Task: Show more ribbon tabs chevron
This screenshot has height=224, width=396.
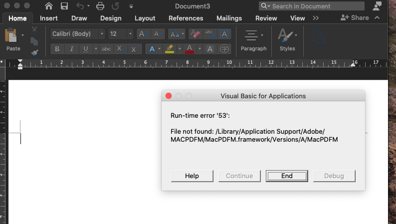Action: click(316, 18)
